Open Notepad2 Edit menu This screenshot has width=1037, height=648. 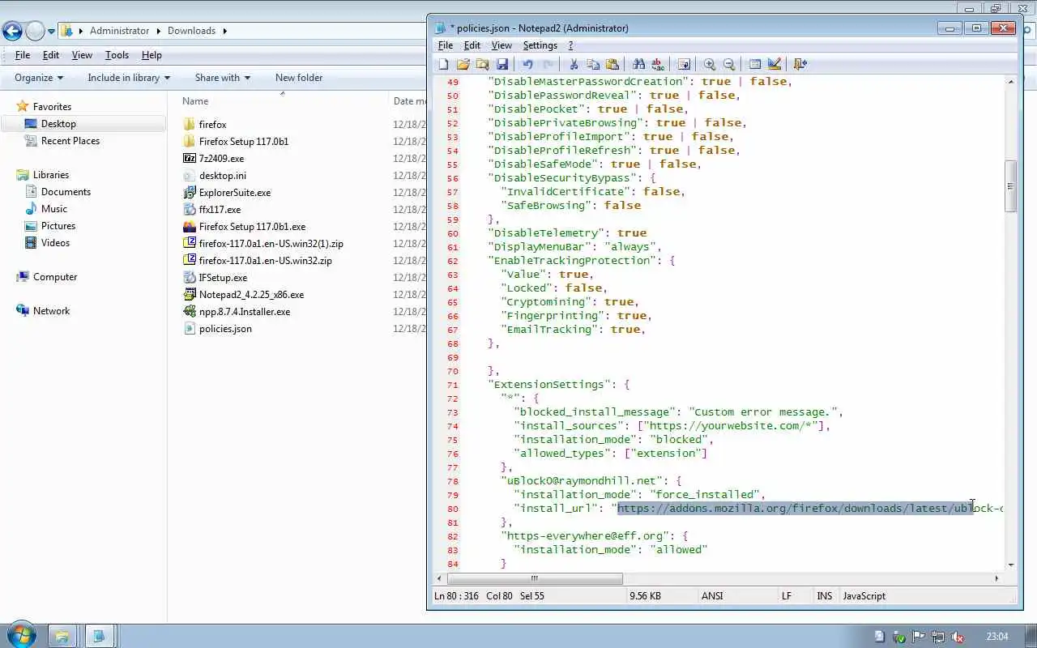click(x=472, y=45)
